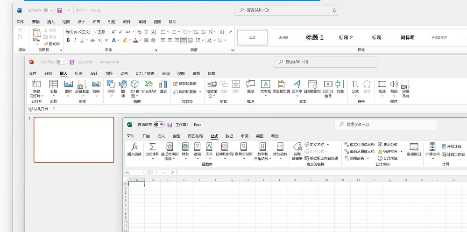Select the slide 1 thumbnail in PowerPoint

tap(74, 140)
